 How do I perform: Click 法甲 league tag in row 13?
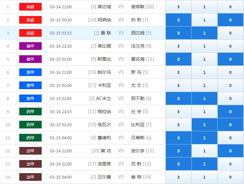click(30, 164)
